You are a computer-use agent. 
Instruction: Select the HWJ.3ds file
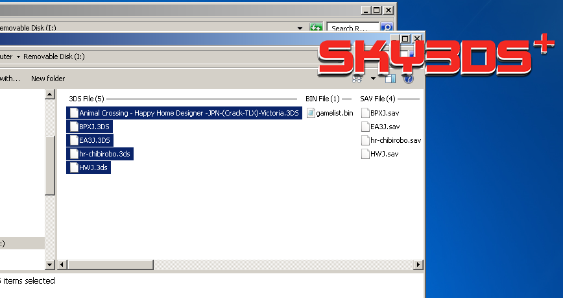pos(88,168)
